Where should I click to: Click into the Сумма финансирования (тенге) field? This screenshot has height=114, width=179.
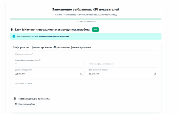coord(49,64)
